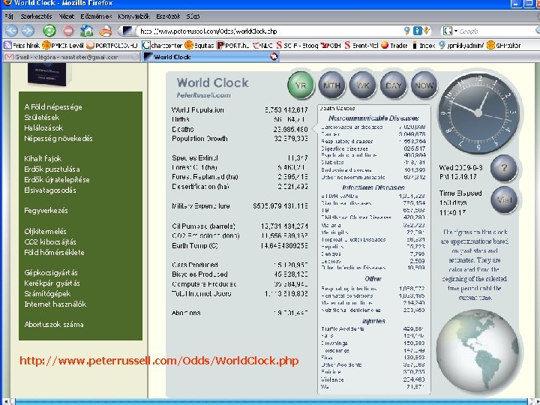
Task: Open the PORT.hu bookmark
Action: [x=233, y=45]
